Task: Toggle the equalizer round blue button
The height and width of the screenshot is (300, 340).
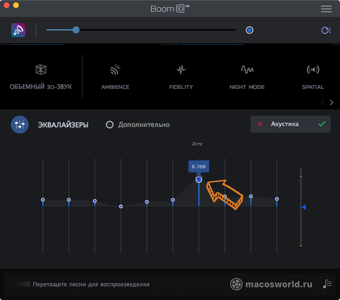Action: tap(20, 125)
